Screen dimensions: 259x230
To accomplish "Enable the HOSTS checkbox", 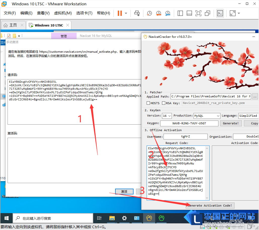I will [148, 103].
